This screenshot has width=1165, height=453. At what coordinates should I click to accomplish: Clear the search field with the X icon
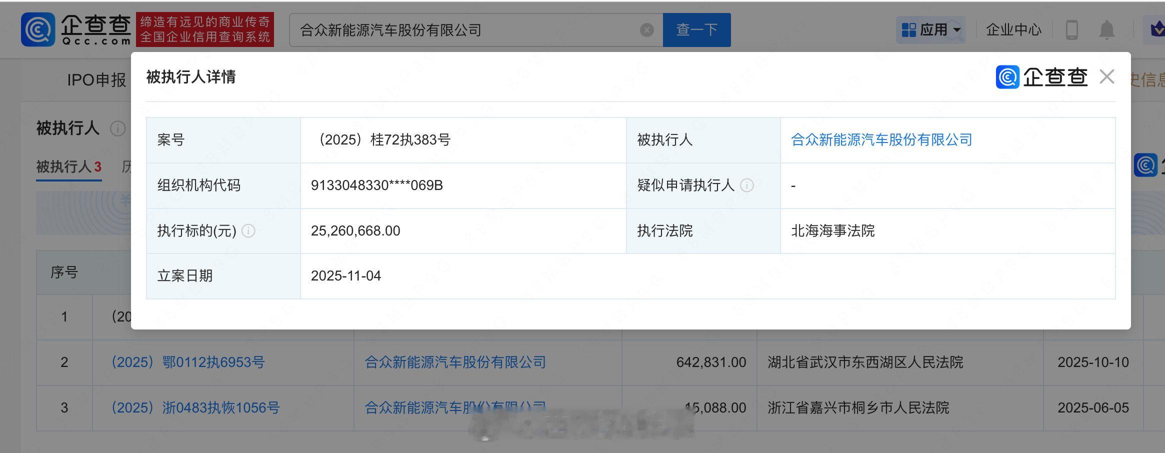(x=646, y=30)
